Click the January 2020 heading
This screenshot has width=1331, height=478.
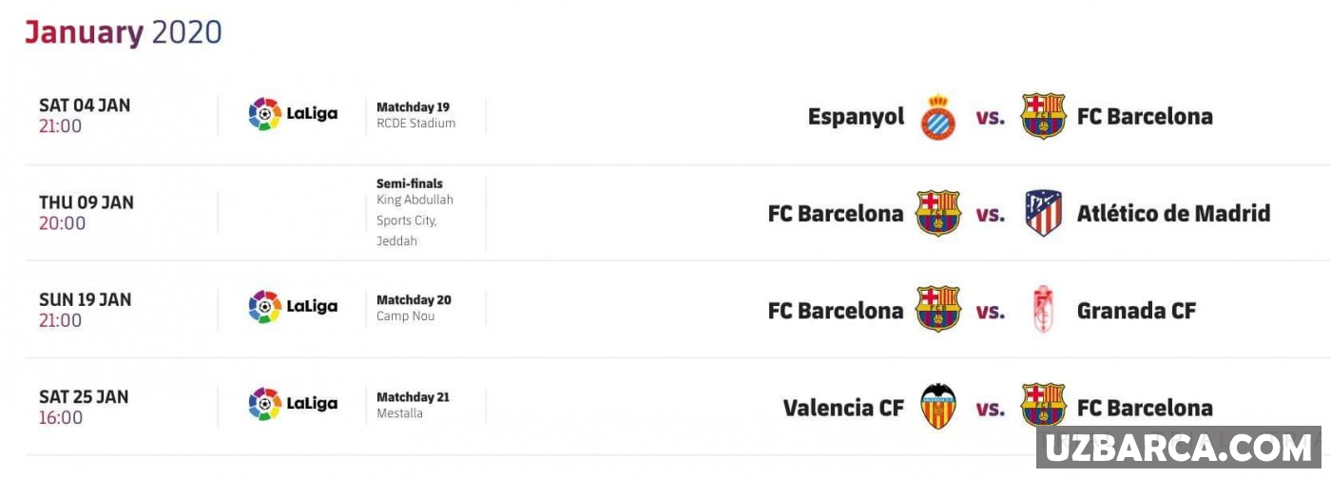tap(124, 32)
